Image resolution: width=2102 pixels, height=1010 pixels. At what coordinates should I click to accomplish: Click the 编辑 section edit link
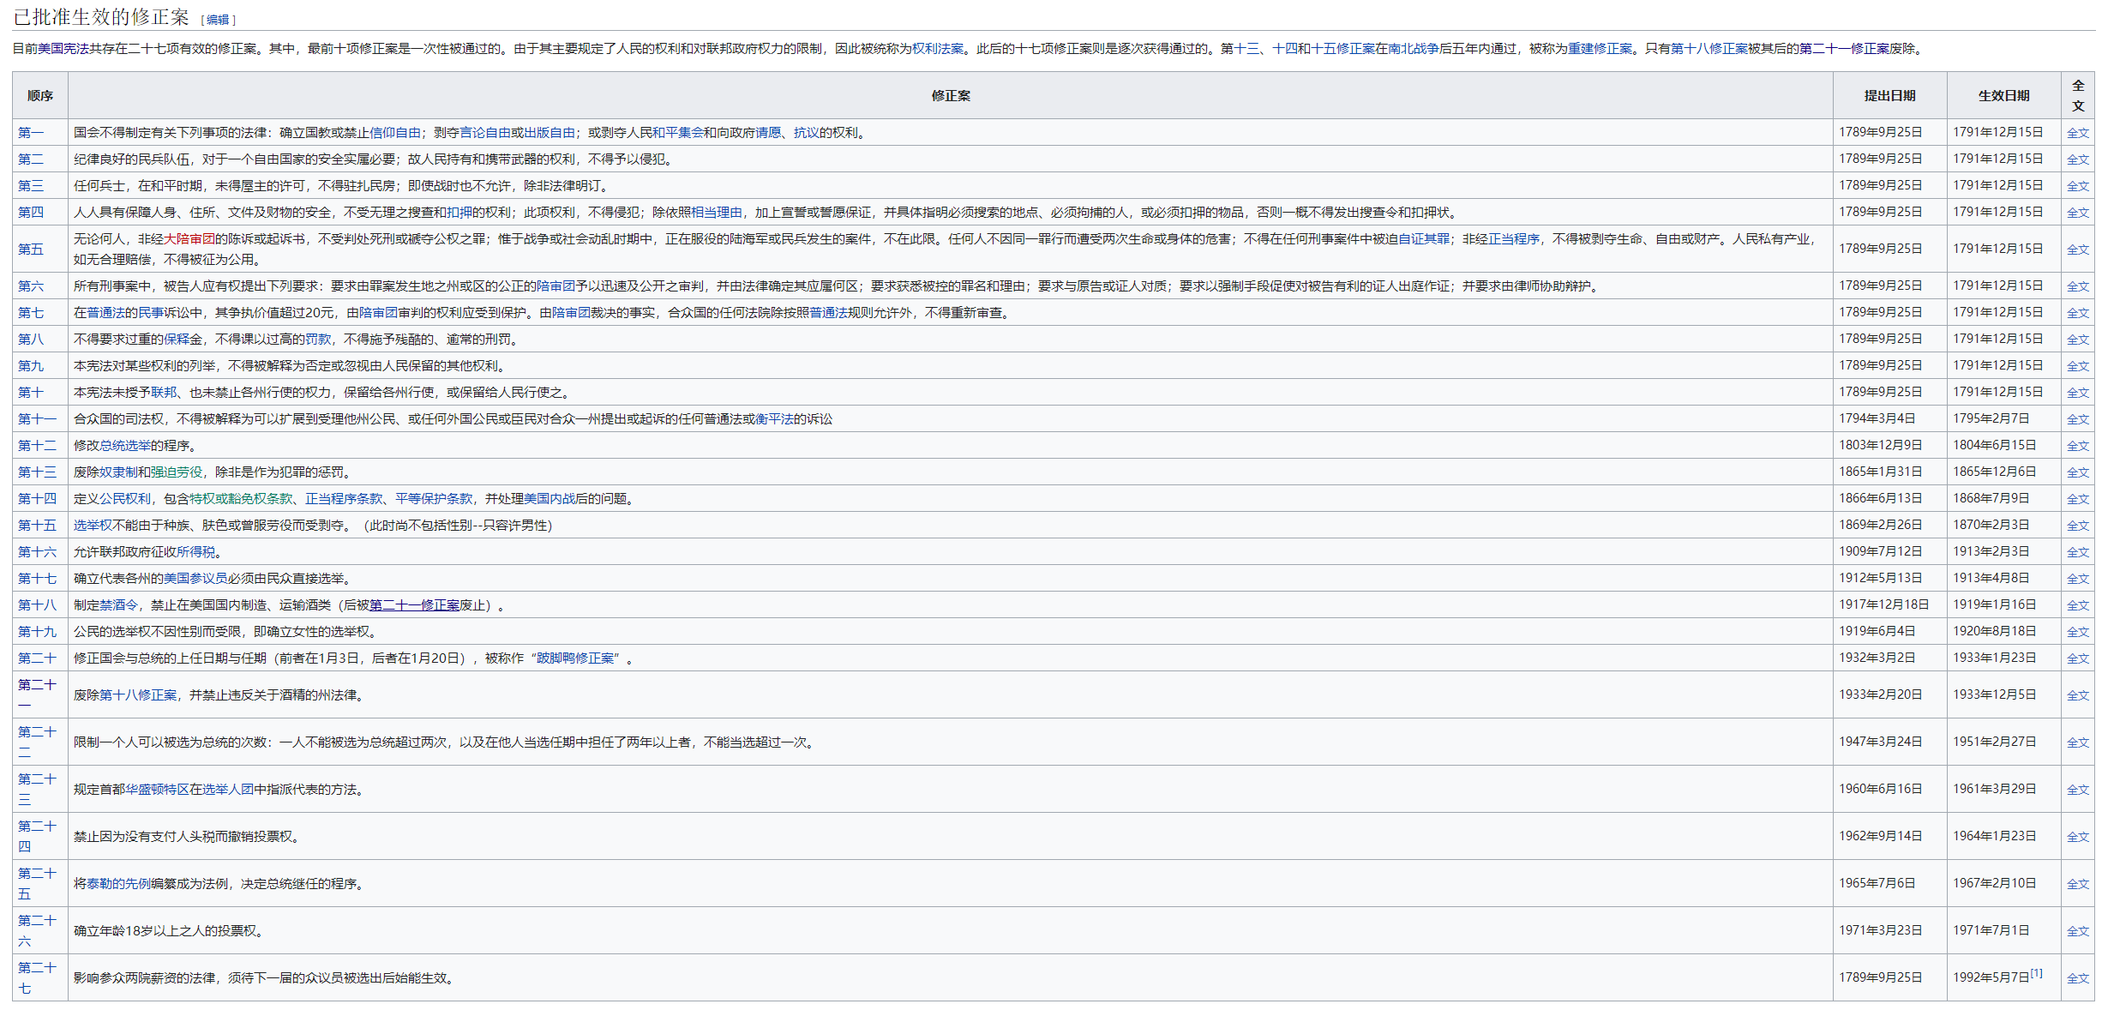[x=218, y=20]
